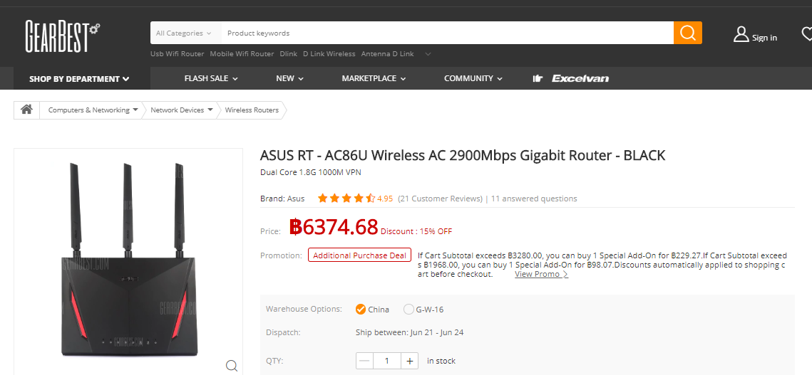Click the thumbs-up icon beside Excelvan
Image resolution: width=812 pixels, height=375 pixels.
[x=538, y=78]
